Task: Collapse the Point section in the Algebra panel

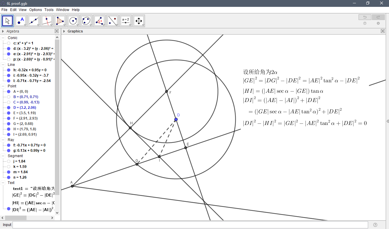Action: [x=2, y=86]
